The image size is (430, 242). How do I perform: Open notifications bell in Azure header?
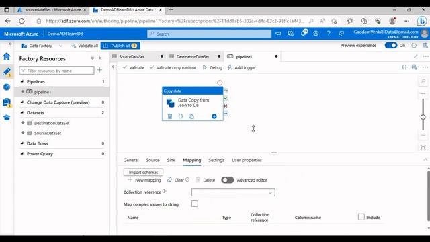[x=303, y=34]
